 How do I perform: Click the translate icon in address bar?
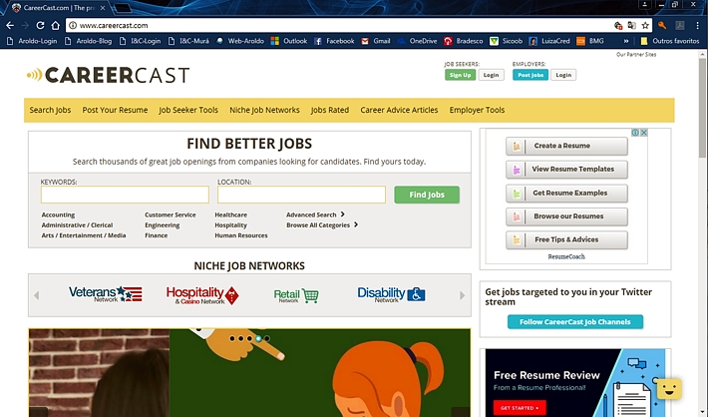631,25
